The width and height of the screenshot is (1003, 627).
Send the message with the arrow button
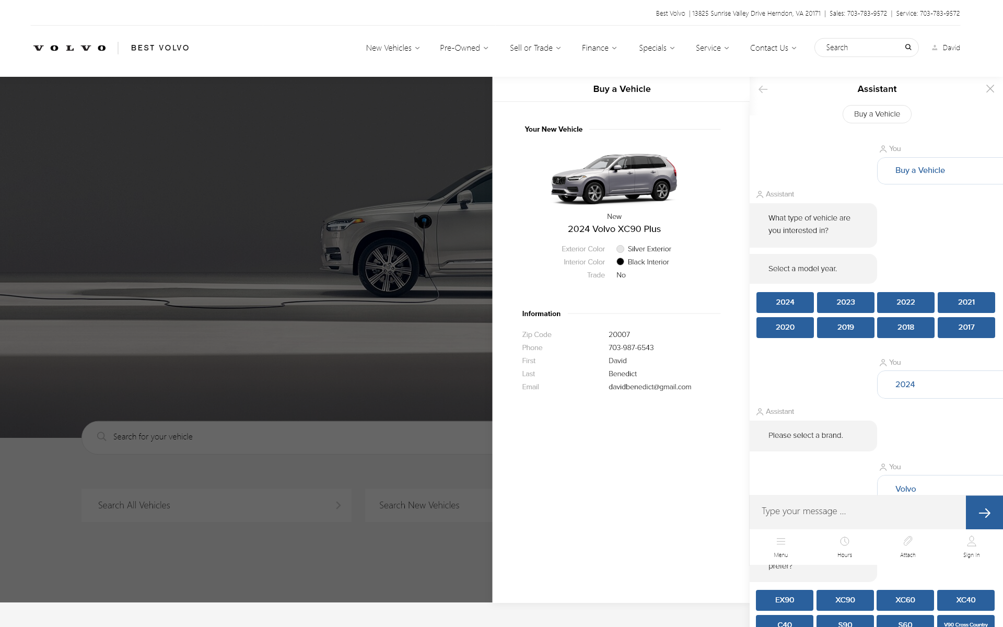click(984, 513)
